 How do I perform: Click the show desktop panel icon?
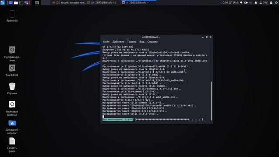[10, 3]
